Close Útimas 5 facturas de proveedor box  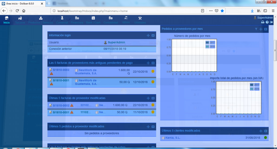click(153, 98)
